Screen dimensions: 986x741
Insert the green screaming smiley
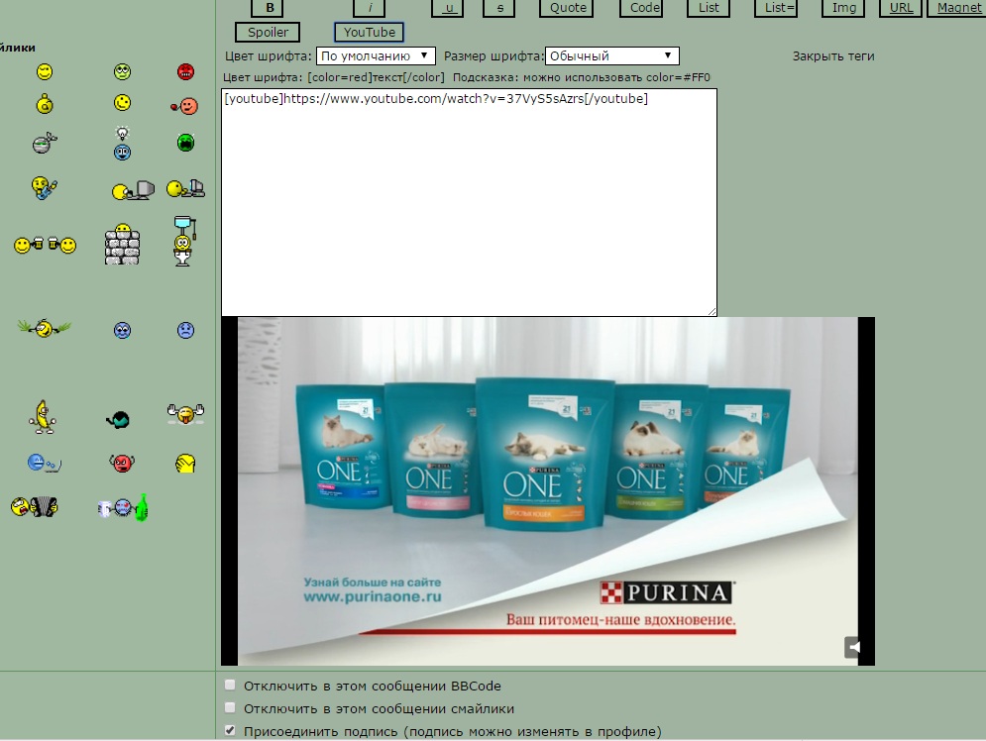[x=185, y=143]
